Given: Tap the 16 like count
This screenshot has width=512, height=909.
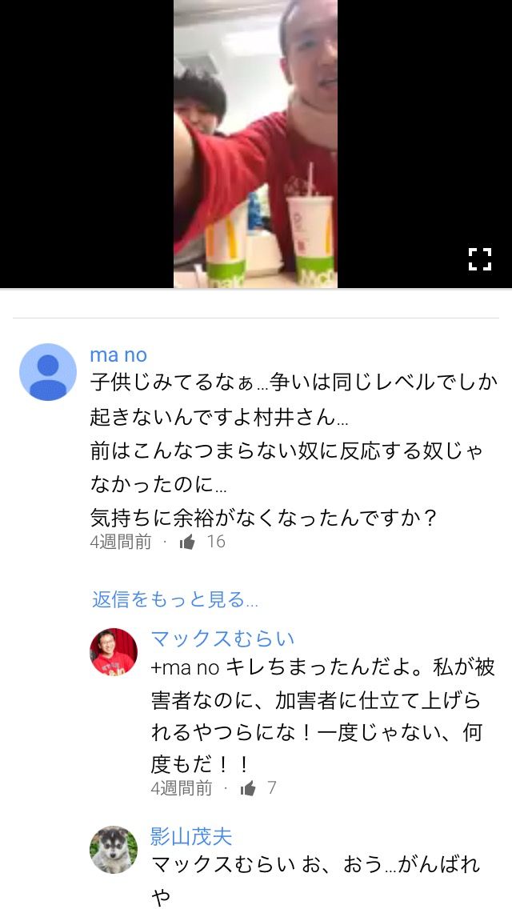Looking at the screenshot, I should 216,542.
